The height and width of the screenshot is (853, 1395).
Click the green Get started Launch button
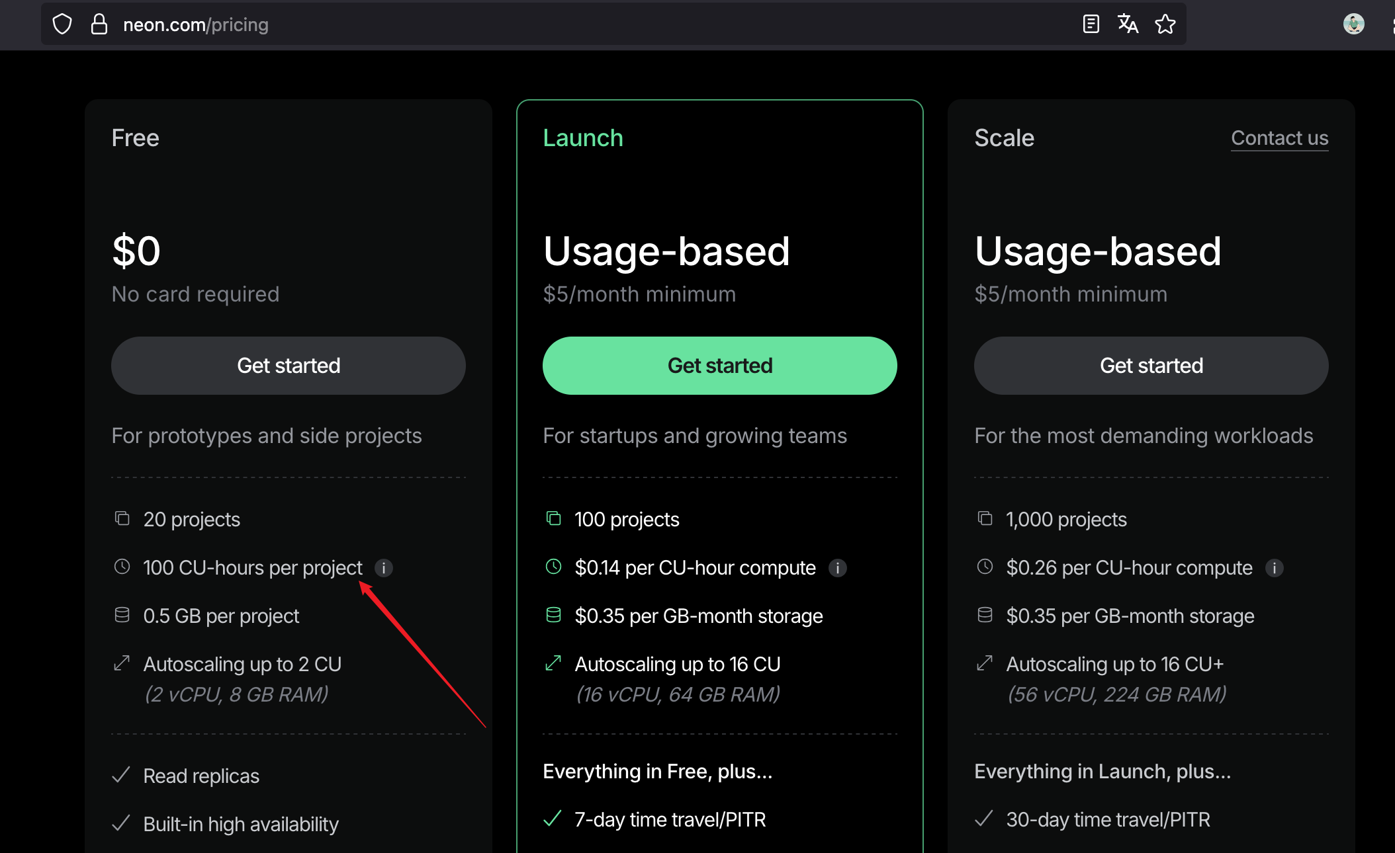click(720, 366)
